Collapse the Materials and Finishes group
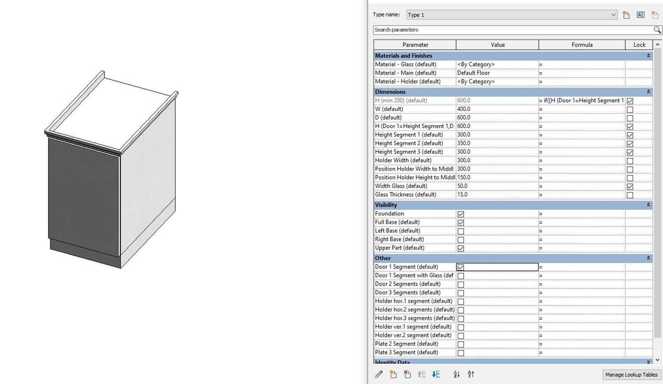This screenshot has height=384, width=663. [648, 55]
